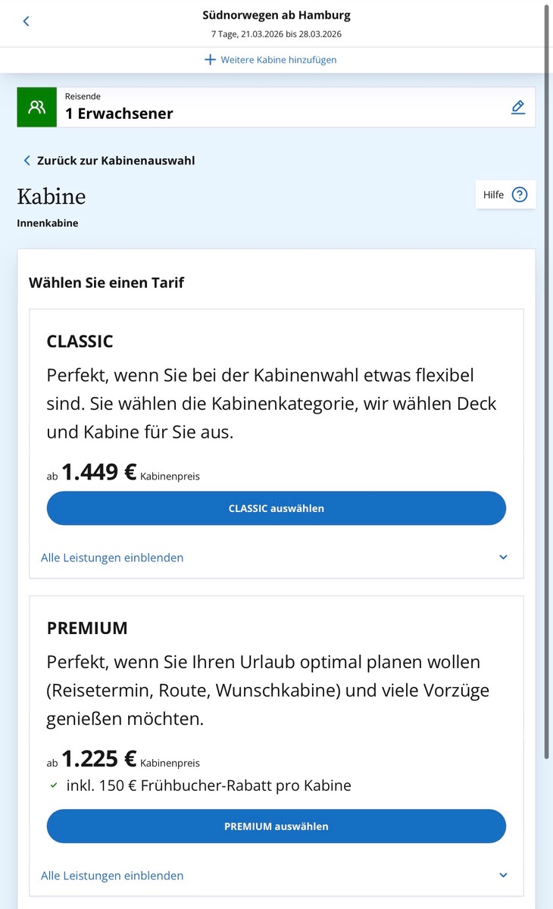Click the Hilfe label button
Image resolution: width=553 pixels, height=909 pixels.
click(x=494, y=195)
